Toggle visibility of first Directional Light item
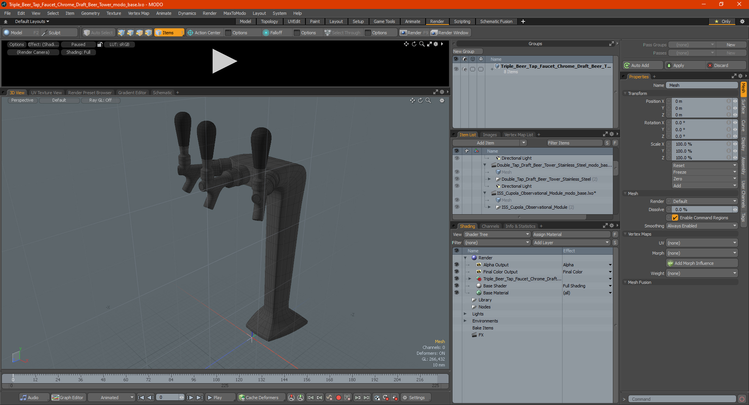 pyautogui.click(x=457, y=158)
